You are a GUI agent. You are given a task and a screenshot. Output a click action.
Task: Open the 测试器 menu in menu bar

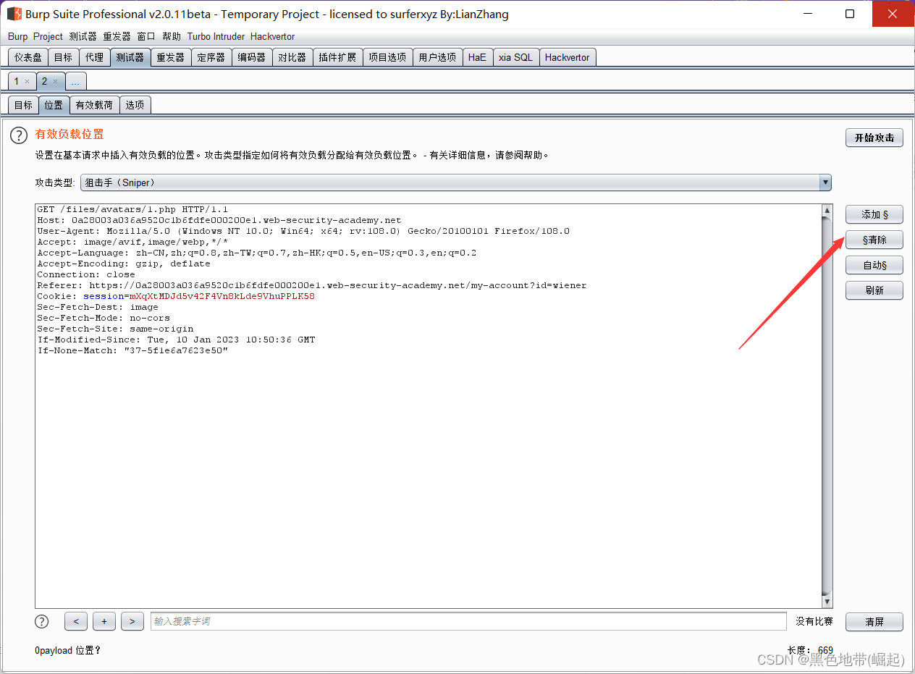(83, 36)
